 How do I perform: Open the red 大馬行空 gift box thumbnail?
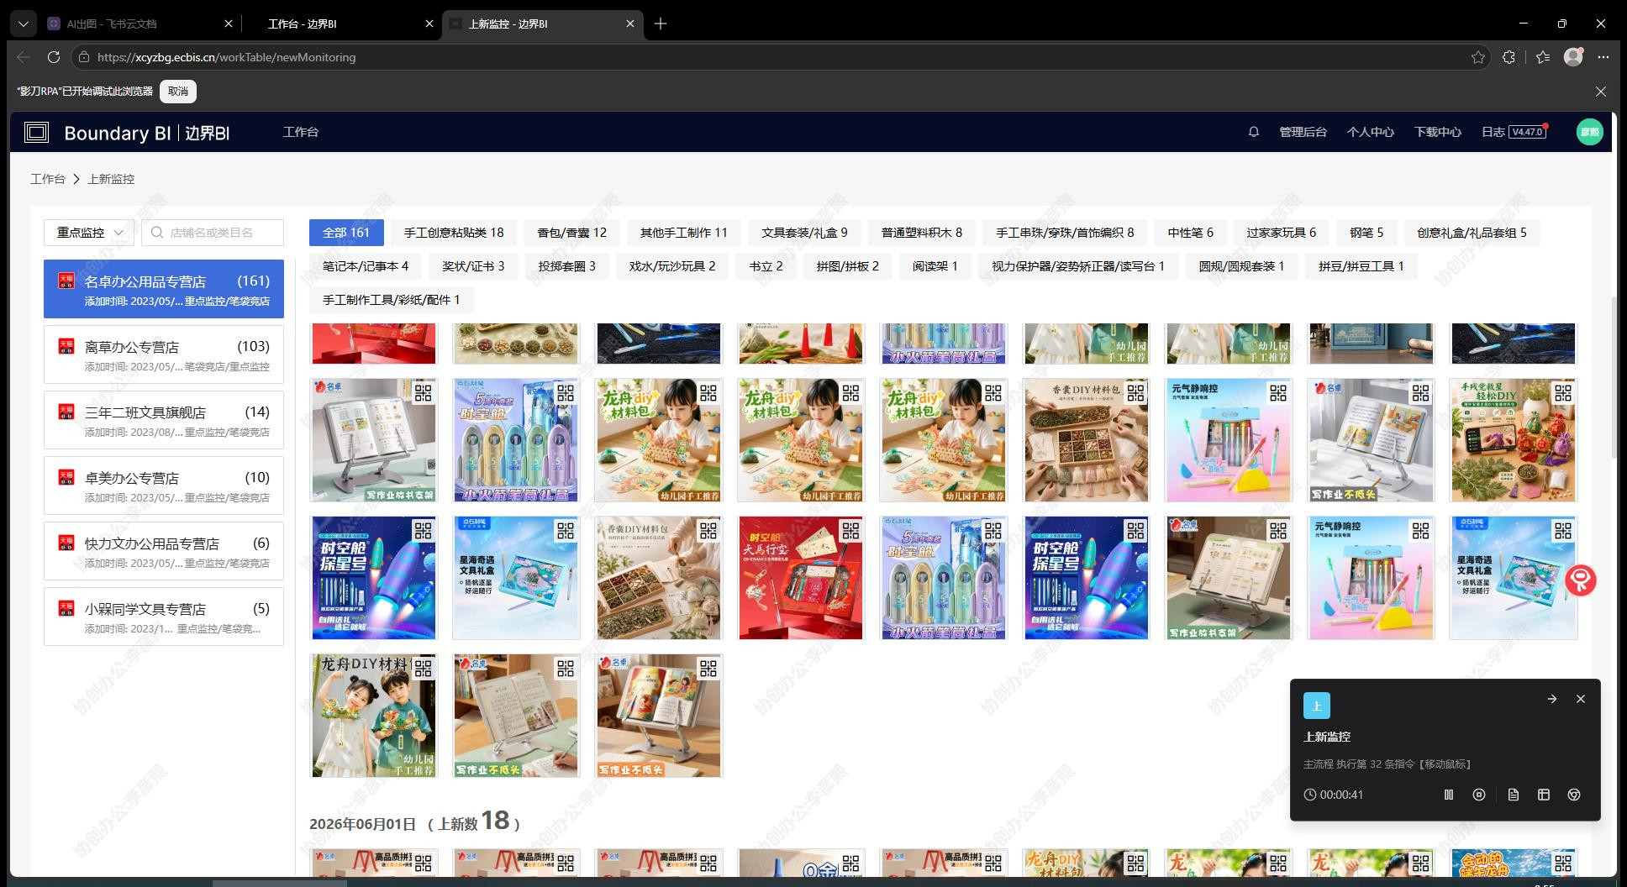point(801,578)
